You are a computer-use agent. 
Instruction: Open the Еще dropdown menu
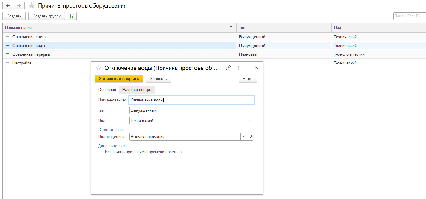[248, 79]
